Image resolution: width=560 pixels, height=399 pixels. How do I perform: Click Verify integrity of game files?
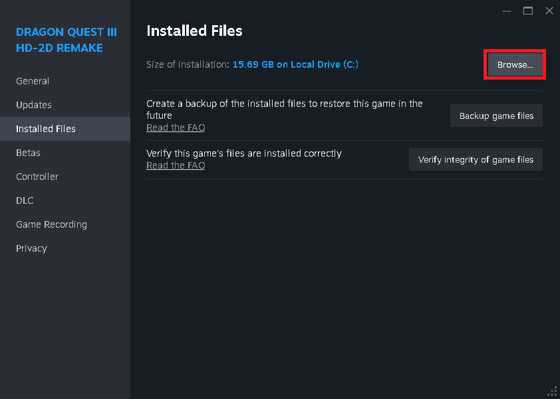coord(476,160)
